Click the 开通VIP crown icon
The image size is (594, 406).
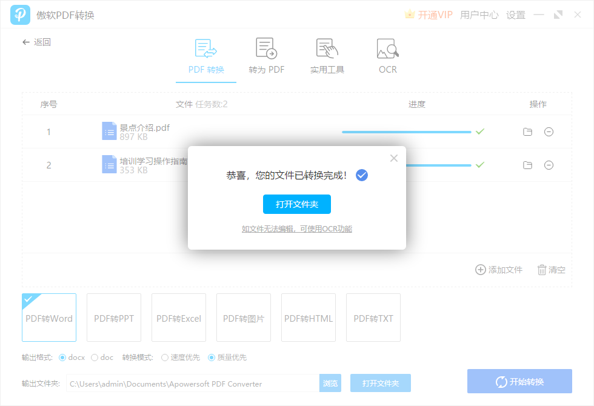[411, 14]
